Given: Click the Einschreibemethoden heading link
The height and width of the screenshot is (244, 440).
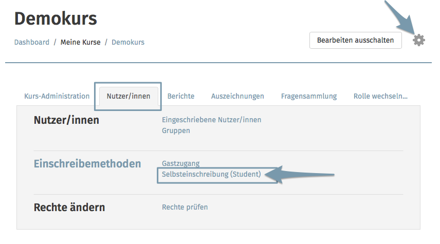Looking at the screenshot, I should point(87,163).
